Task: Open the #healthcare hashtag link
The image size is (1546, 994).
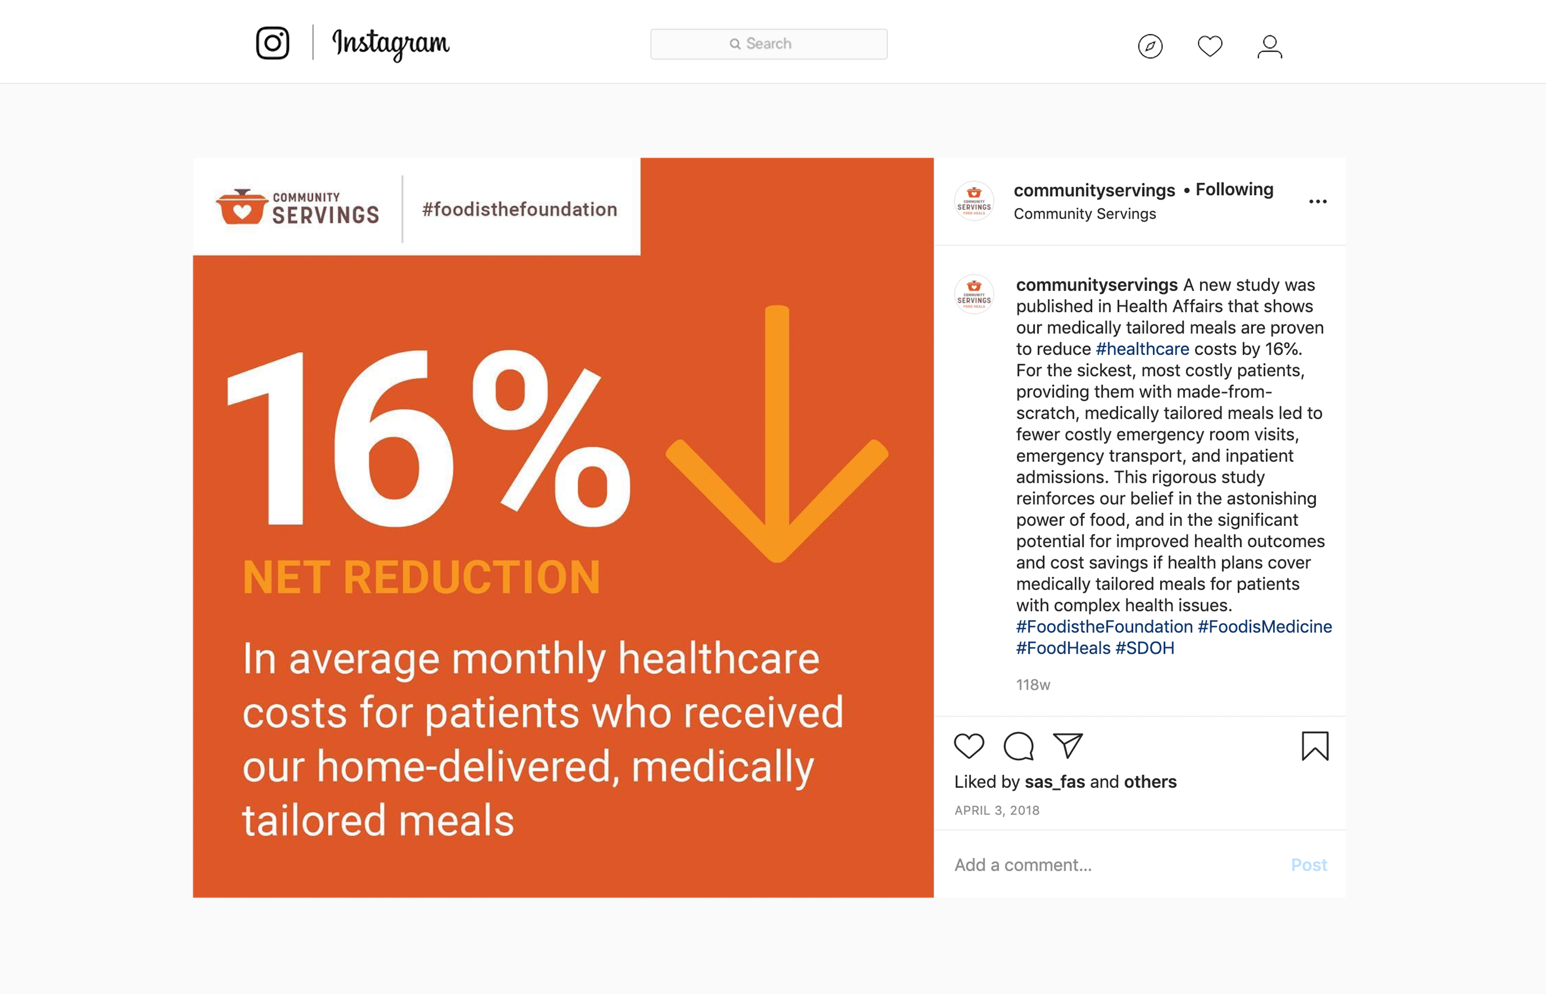Action: [x=1142, y=349]
